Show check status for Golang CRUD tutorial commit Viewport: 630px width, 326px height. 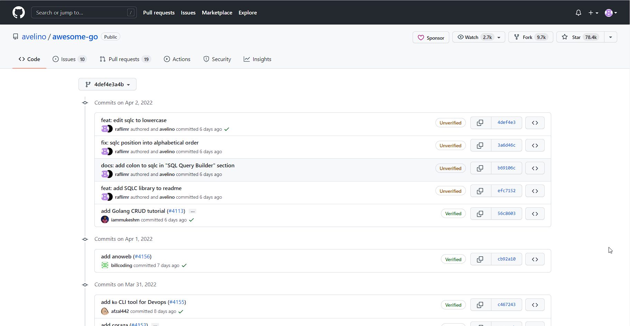pyautogui.click(x=191, y=220)
